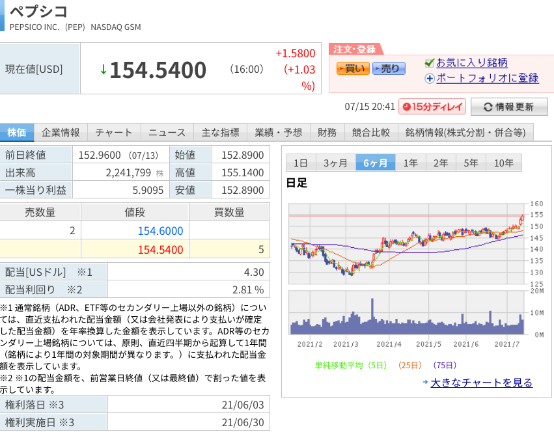
Task: View the 業績・予想 tab
Action: (279, 133)
